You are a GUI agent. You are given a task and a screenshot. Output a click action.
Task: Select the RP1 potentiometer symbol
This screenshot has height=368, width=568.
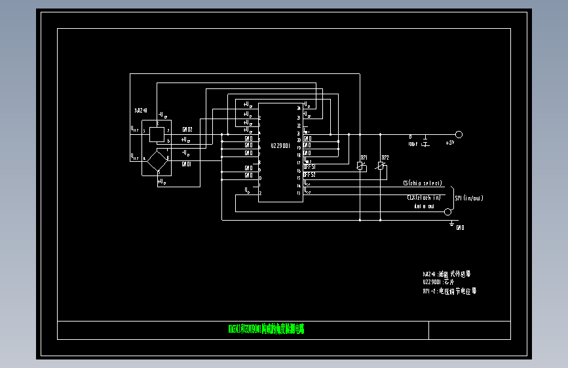361,166
